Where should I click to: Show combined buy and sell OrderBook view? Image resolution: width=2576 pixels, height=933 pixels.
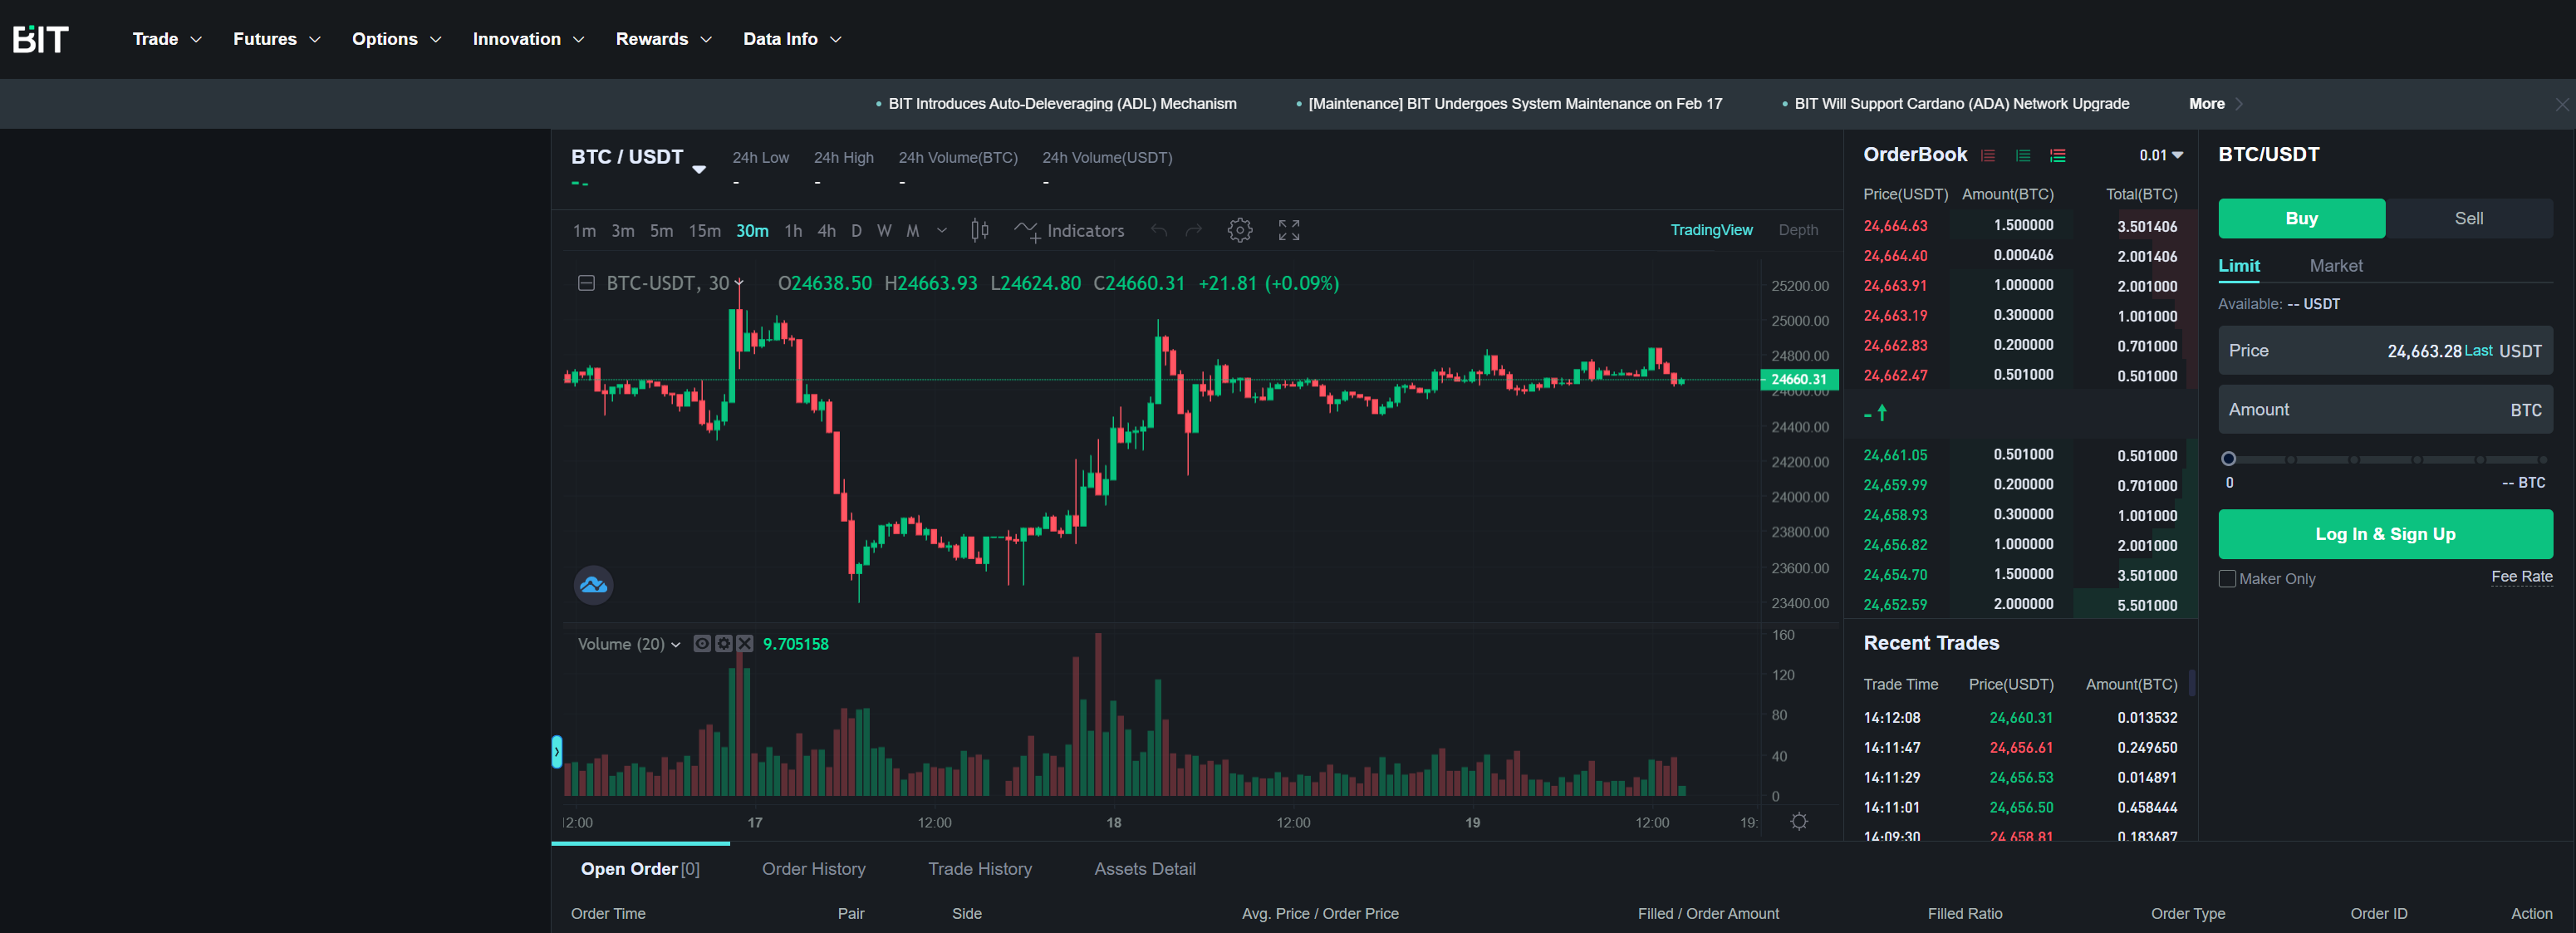click(2057, 156)
